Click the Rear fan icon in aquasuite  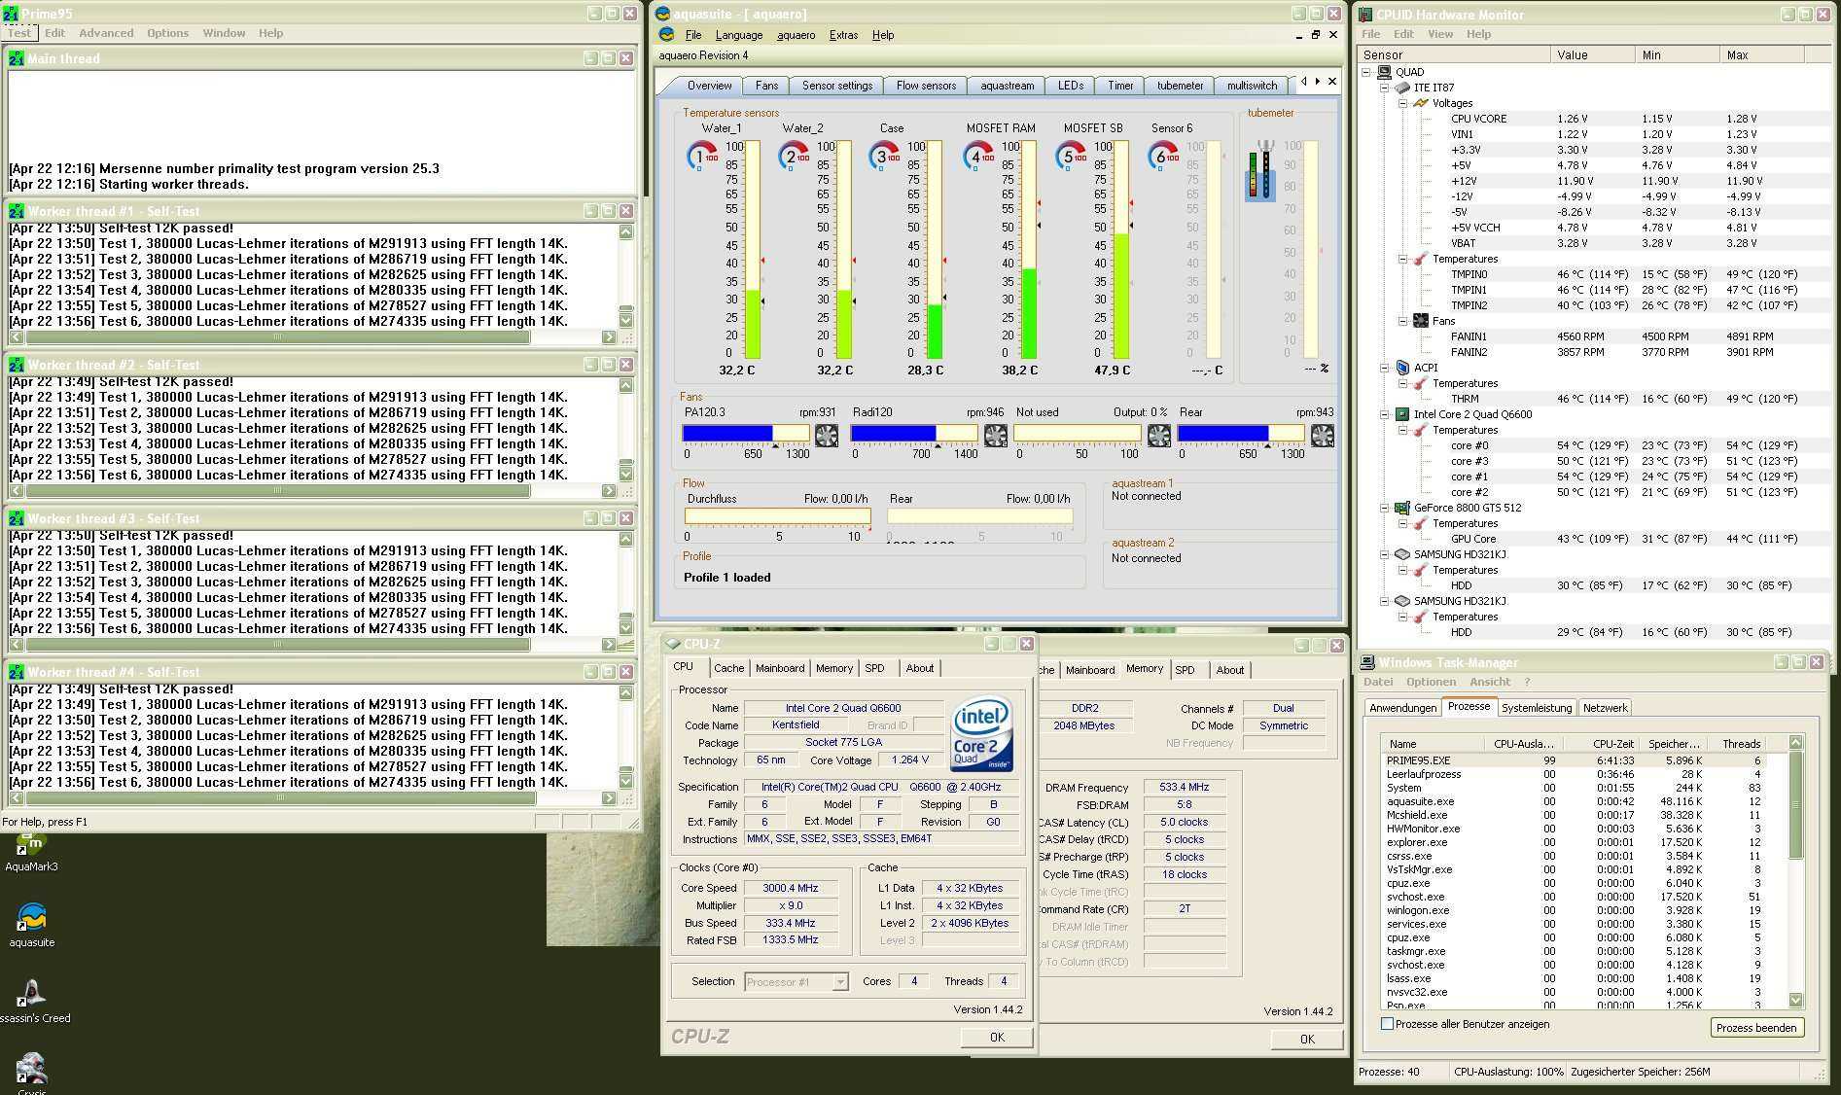pyautogui.click(x=1322, y=435)
